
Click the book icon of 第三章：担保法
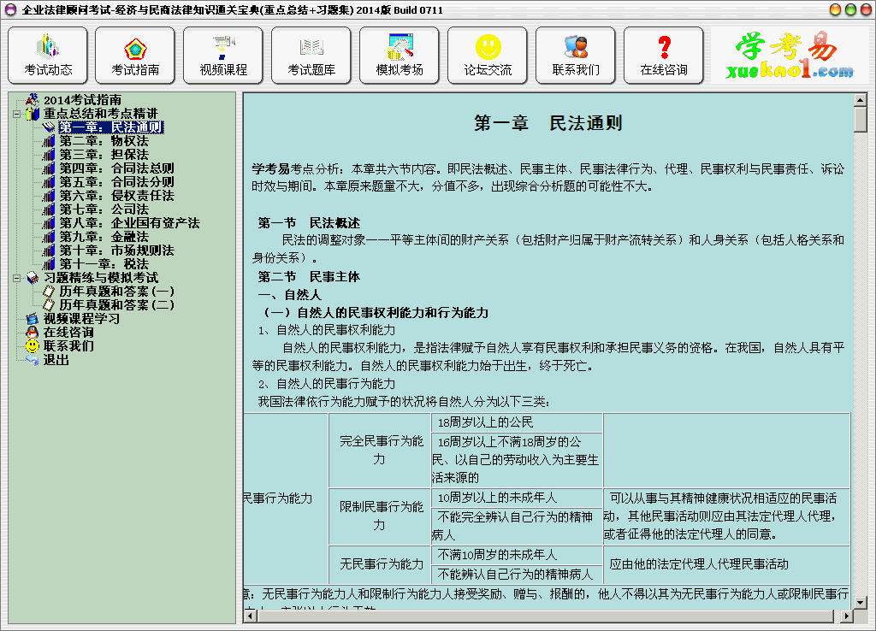(x=49, y=155)
